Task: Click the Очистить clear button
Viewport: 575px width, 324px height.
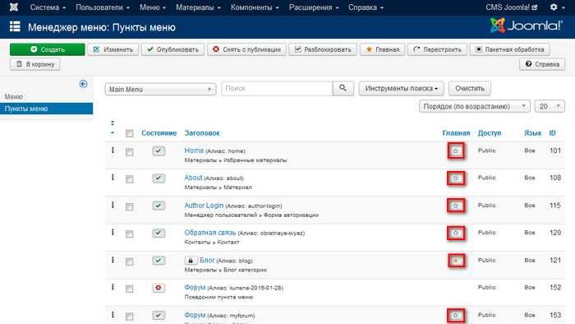Action: 470,89
